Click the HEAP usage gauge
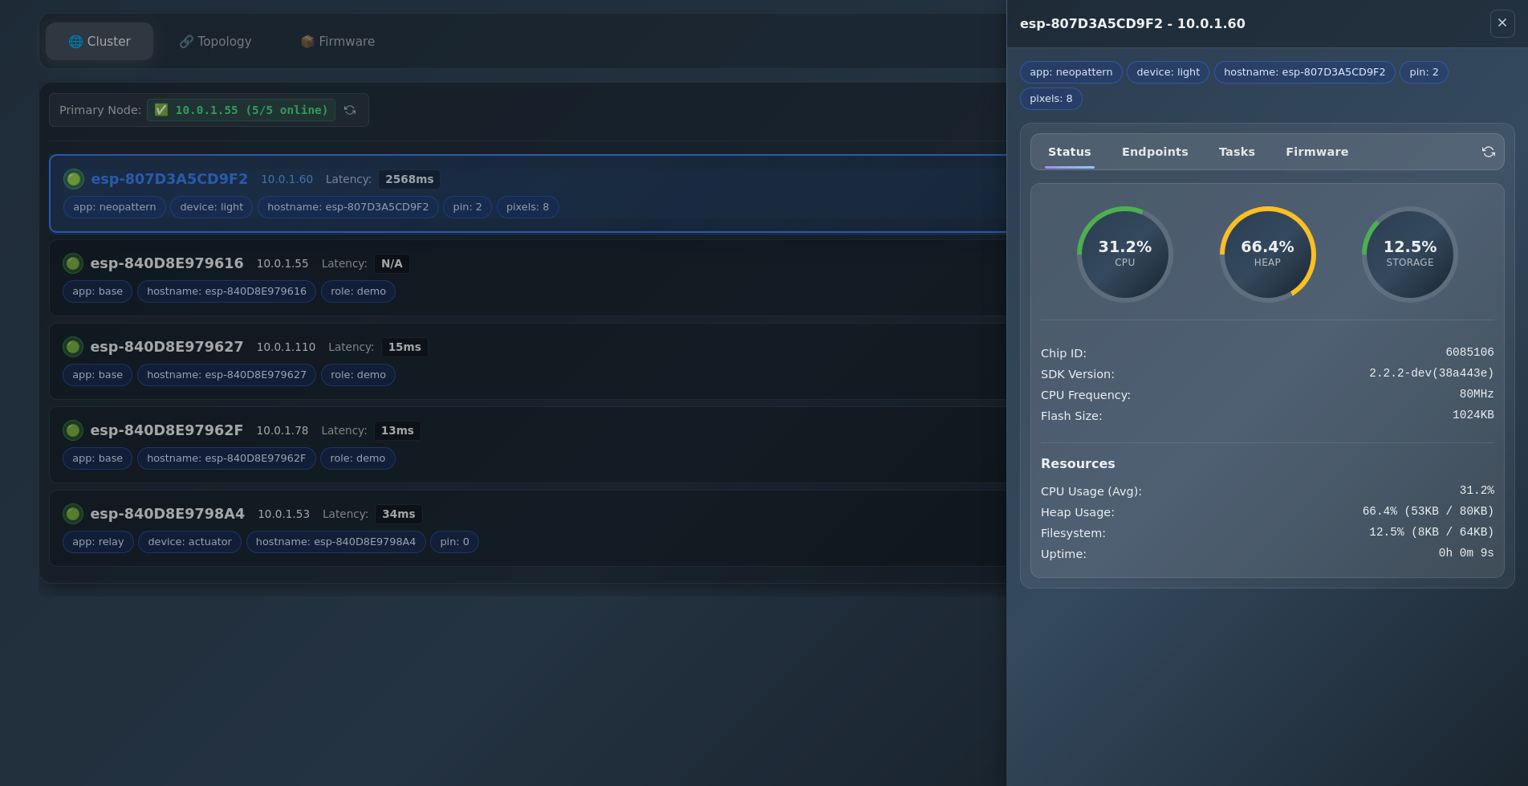Viewport: 1528px width, 786px height. tap(1267, 254)
